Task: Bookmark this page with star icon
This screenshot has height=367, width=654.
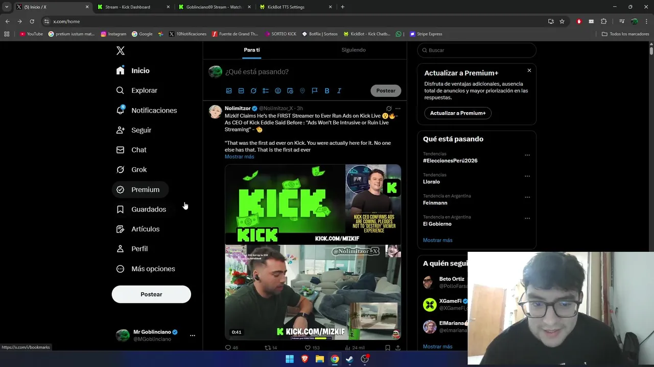Action: [x=562, y=21]
